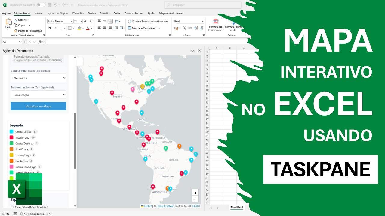Open the Coluna para Título Nenhuma dropdown
Viewport: 385px width, 216px height.
38,78
